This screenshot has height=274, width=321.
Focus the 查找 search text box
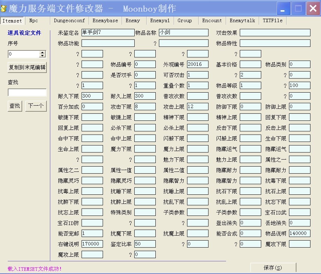coord(27,92)
